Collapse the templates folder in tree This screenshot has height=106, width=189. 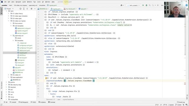tap(13, 41)
